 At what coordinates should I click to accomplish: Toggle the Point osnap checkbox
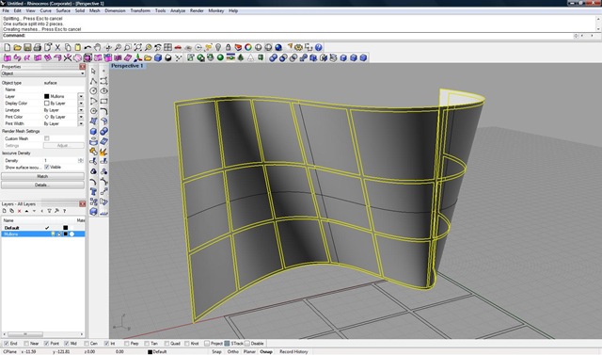(x=46, y=344)
